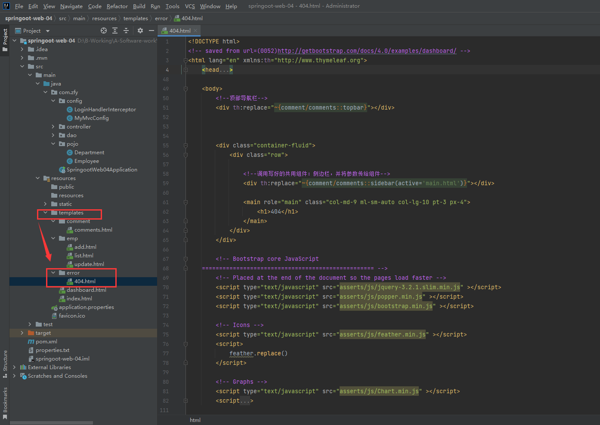Select application.properties in the project tree

(86, 307)
